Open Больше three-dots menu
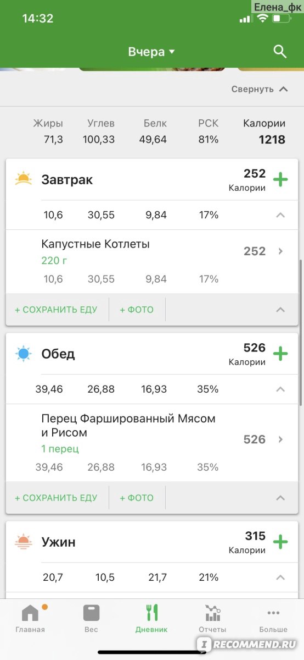Screen dimensions: 304x660 273,613
